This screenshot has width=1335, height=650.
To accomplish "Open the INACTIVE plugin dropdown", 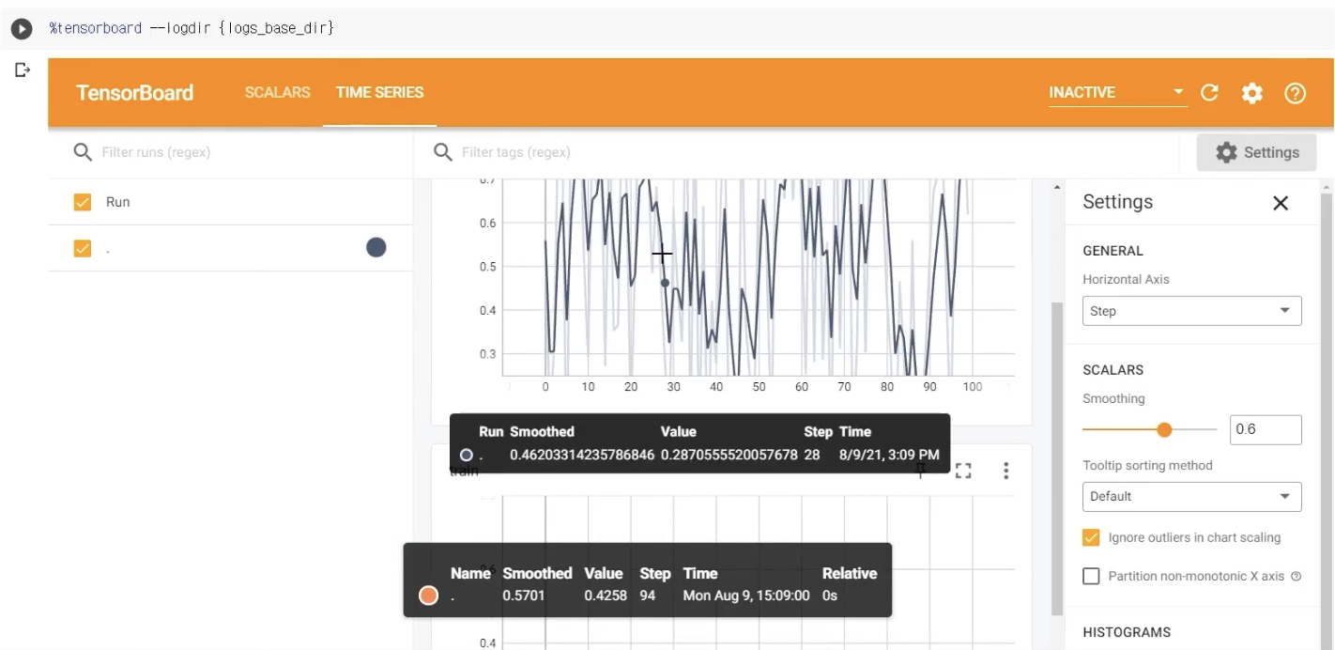I will tap(1117, 92).
